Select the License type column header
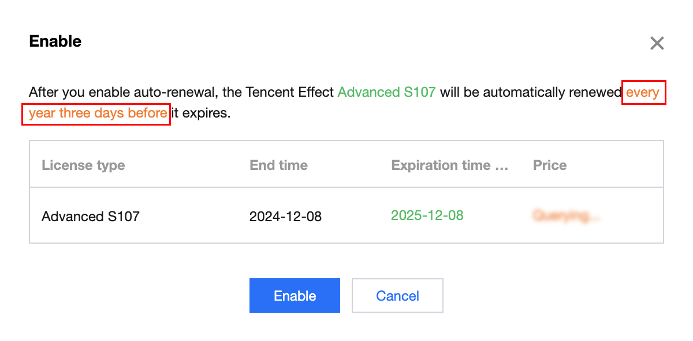The width and height of the screenshot is (693, 341). (83, 165)
